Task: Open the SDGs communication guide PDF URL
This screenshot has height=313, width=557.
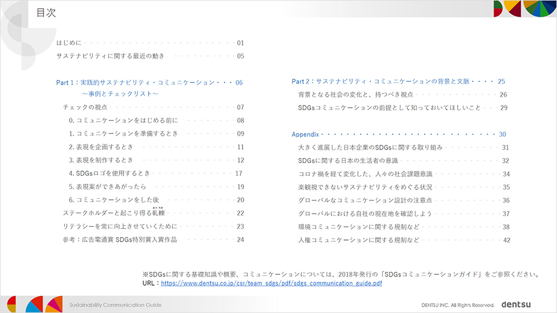Action: tap(271, 283)
